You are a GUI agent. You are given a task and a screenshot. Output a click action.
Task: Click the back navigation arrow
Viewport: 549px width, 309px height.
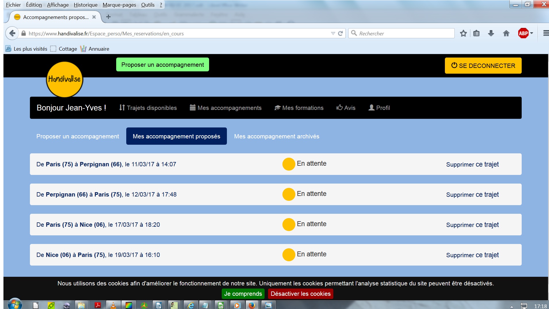pyautogui.click(x=12, y=33)
